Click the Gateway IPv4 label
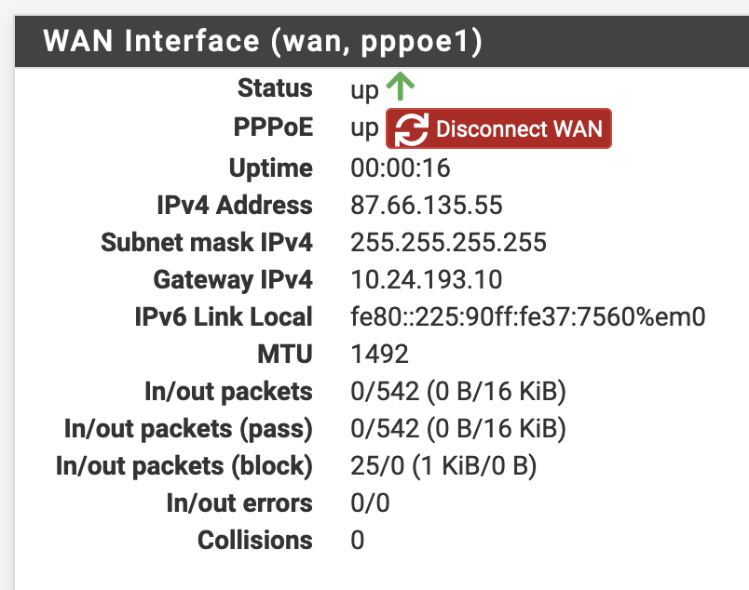The height and width of the screenshot is (590, 749). (x=233, y=280)
